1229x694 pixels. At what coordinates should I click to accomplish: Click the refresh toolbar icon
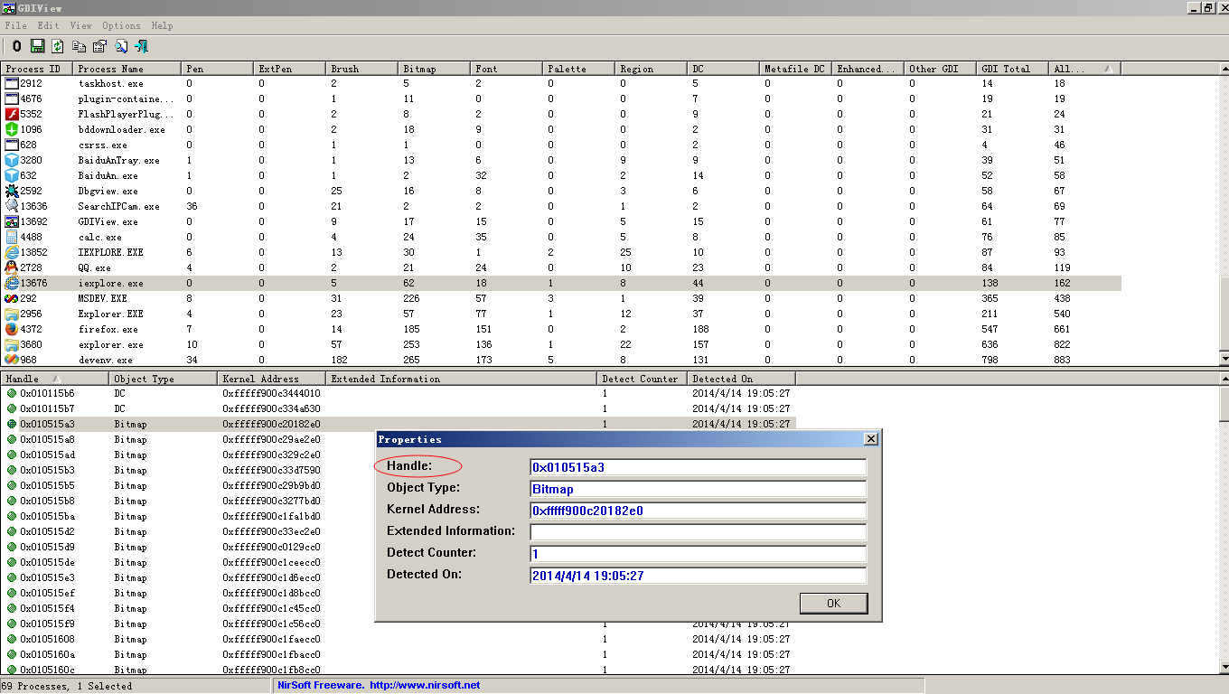pos(58,46)
